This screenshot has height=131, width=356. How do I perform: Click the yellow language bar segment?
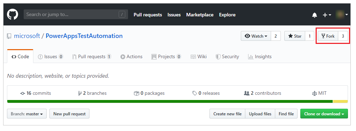[x=340, y=101]
